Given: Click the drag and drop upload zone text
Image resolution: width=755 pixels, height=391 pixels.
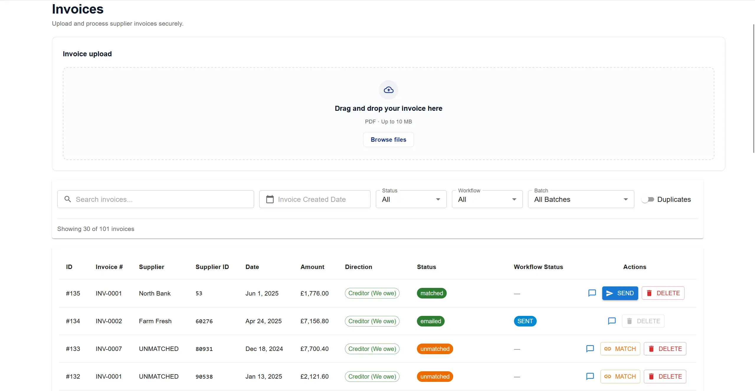Looking at the screenshot, I should (388, 108).
